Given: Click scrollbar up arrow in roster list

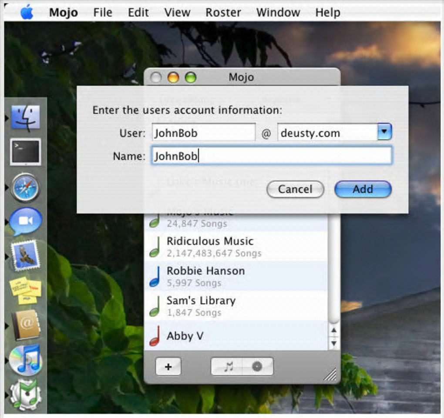Looking at the screenshot, I should (334, 330).
